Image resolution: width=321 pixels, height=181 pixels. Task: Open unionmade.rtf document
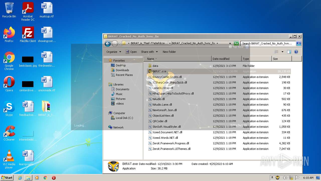point(47,84)
